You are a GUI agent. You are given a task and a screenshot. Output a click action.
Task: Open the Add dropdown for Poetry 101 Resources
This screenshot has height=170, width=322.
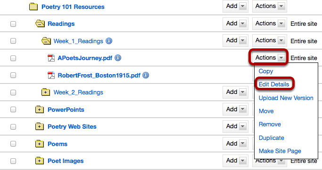(x=235, y=6)
